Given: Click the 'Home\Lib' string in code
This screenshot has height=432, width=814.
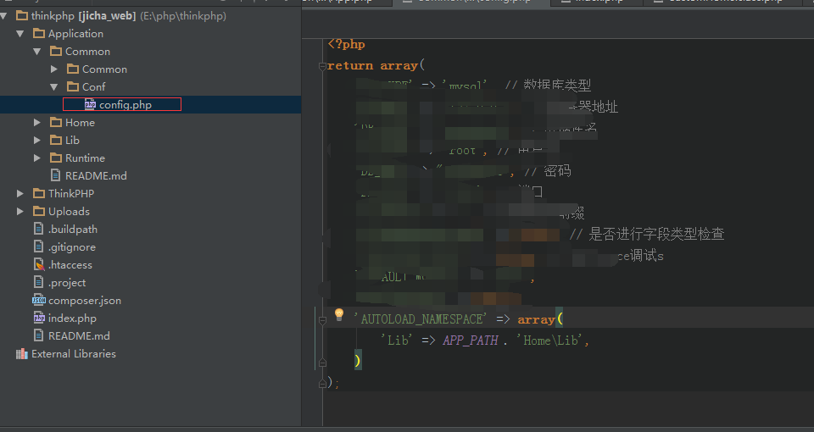Looking at the screenshot, I should 549,341.
